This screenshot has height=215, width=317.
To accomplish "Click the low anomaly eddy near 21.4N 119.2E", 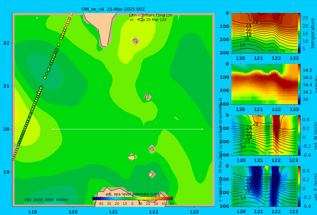I will click(45, 71).
